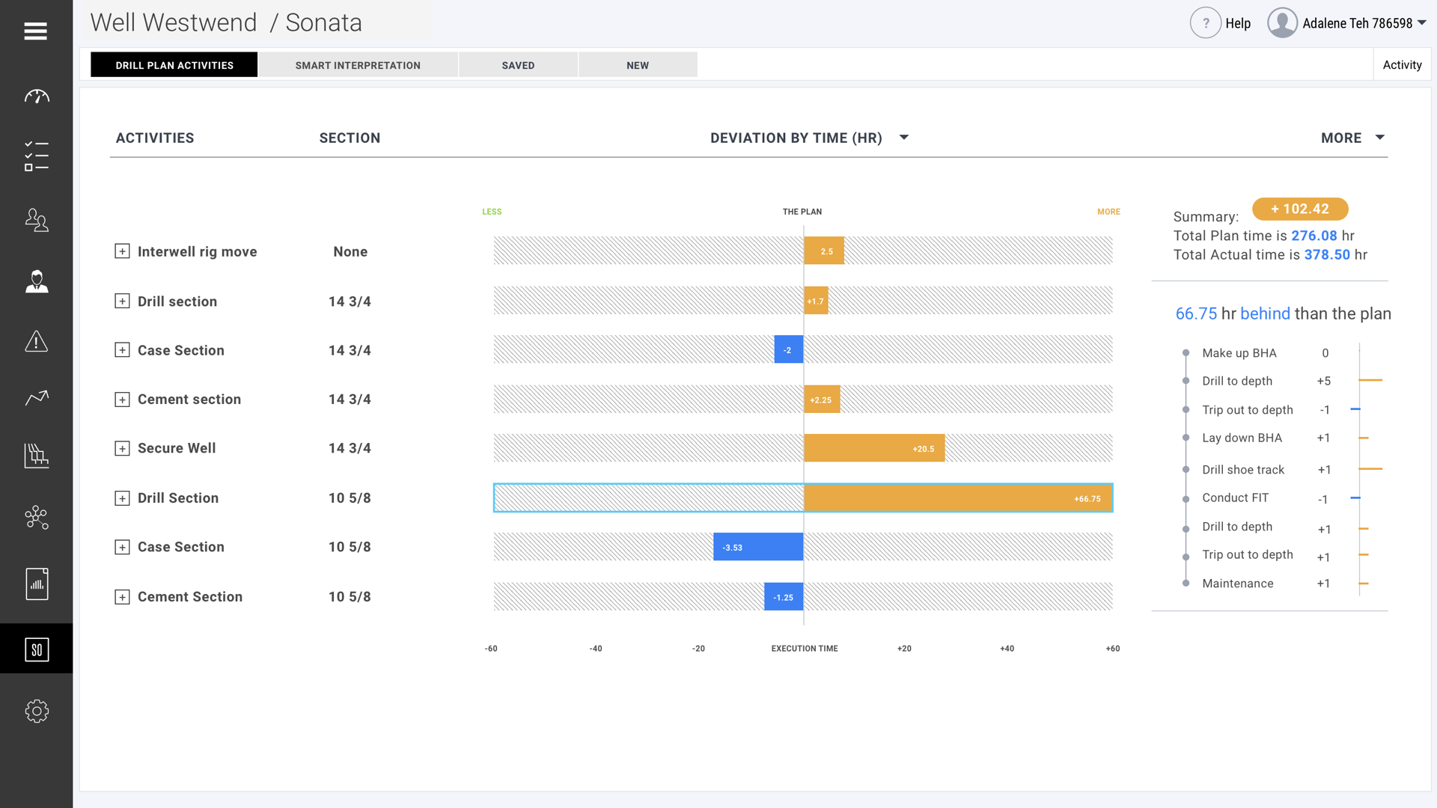Viewport: 1437px width, 808px height.
Task: Switch to Smart Interpretation tab
Action: (358, 65)
